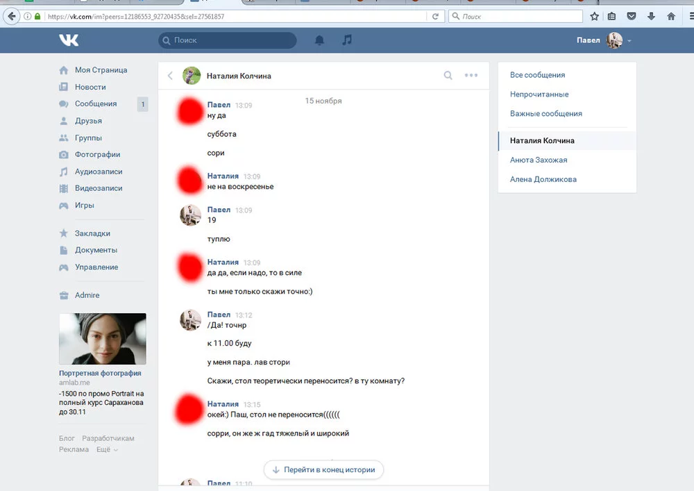Click sender name Наталия above не на воскресенье
This screenshot has width=694, height=491.
pos(223,176)
